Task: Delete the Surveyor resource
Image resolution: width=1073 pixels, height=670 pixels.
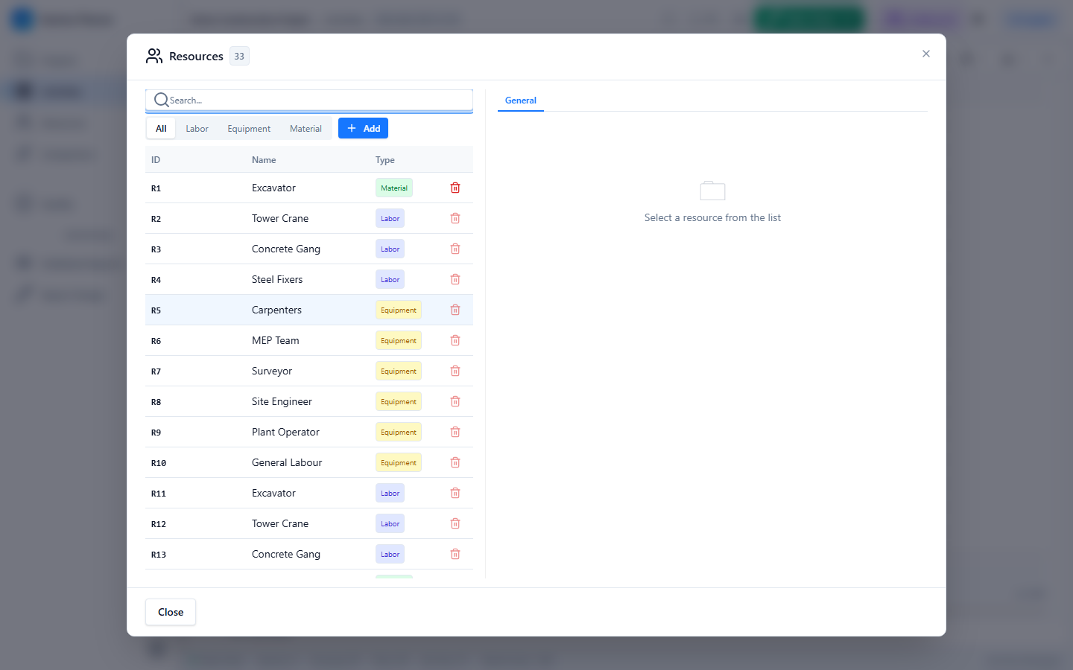Action: click(455, 371)
